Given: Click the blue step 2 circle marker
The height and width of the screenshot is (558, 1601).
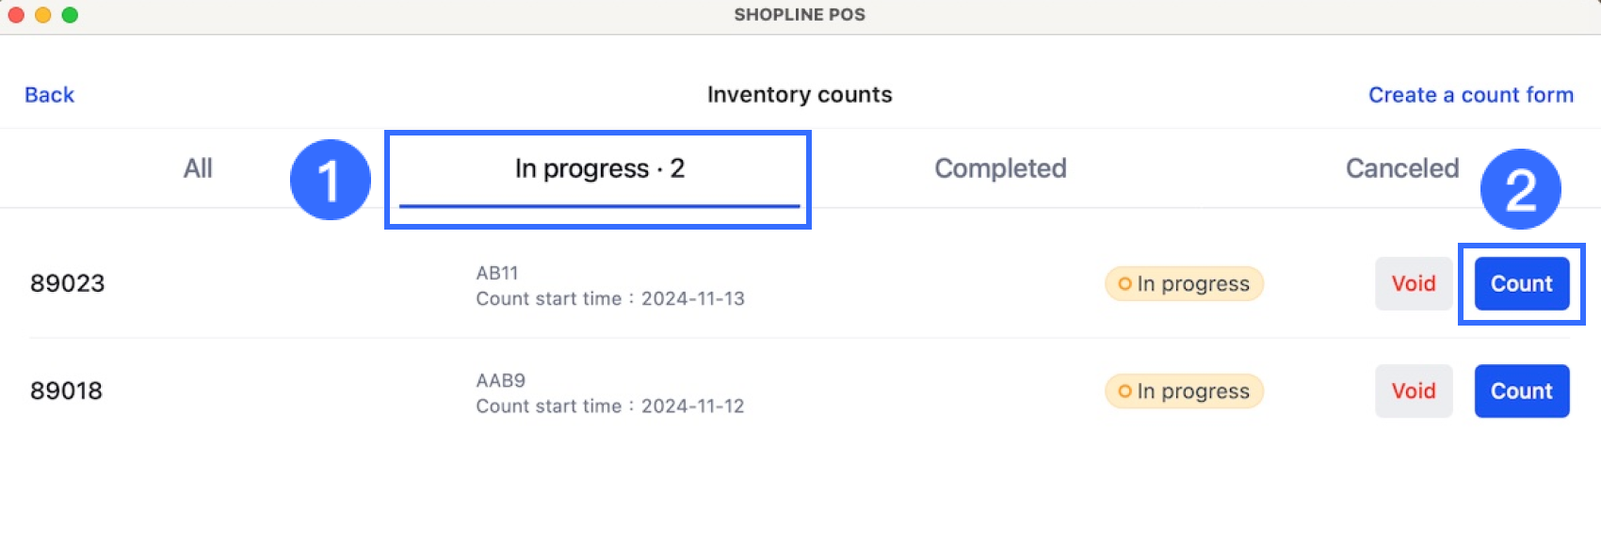Looking at the screenshot, I should pyautogui.click(x=1520, y=189).
